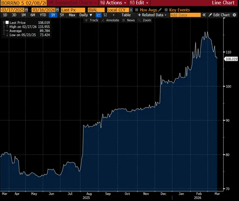Switch to Table view
The image size is (239, 201).
[126, 15]
